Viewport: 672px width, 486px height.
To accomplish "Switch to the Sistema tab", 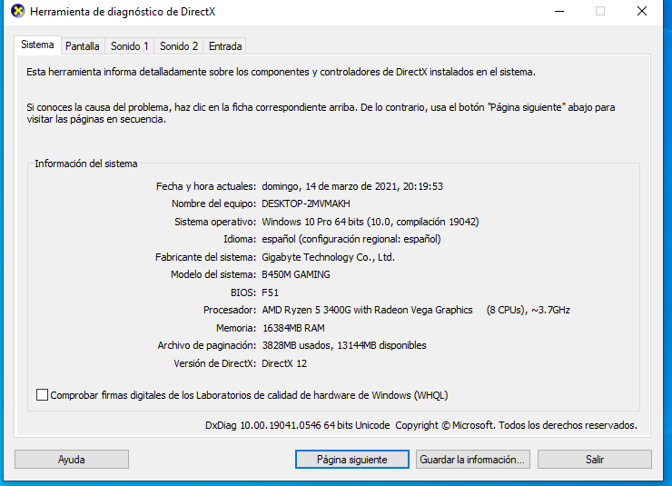I will point(38,45).
